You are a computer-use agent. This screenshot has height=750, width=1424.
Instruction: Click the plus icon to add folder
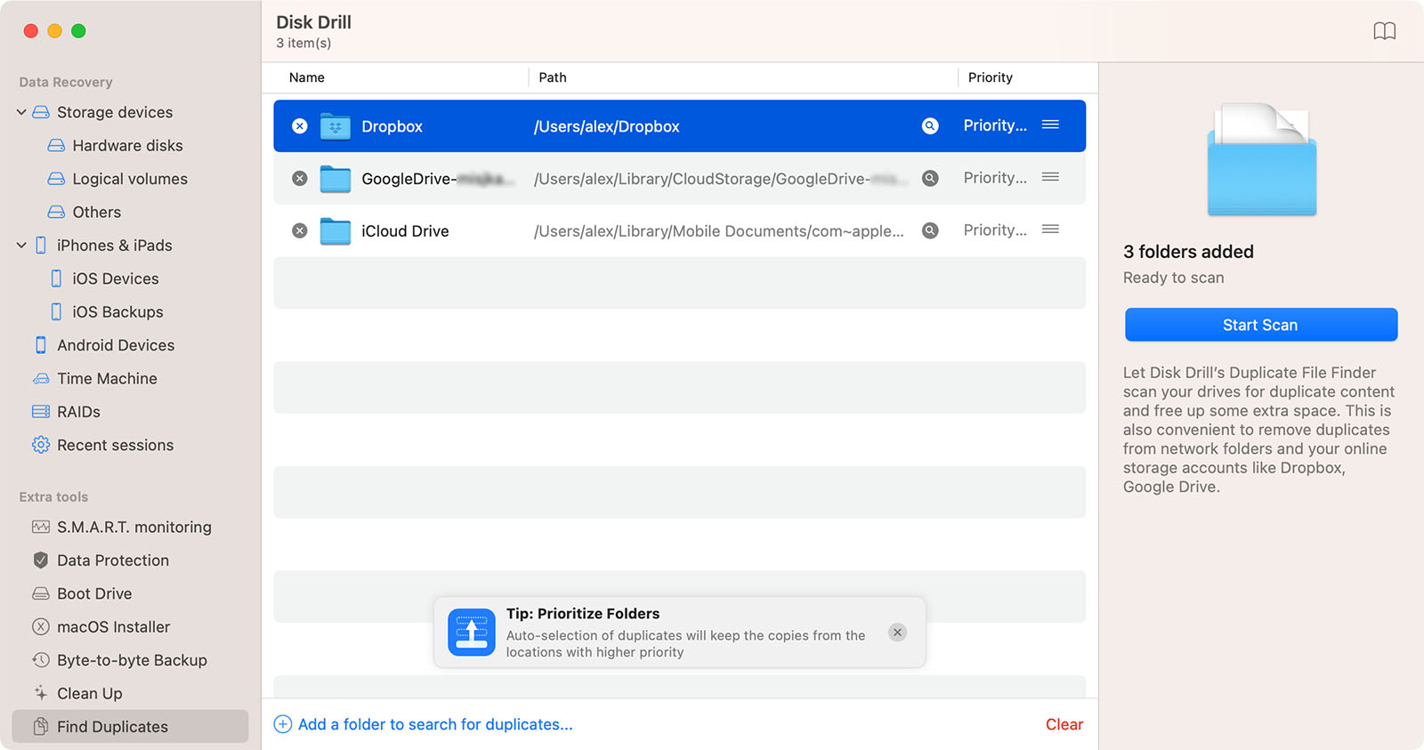pyautogui.click(x=282, y=724)
